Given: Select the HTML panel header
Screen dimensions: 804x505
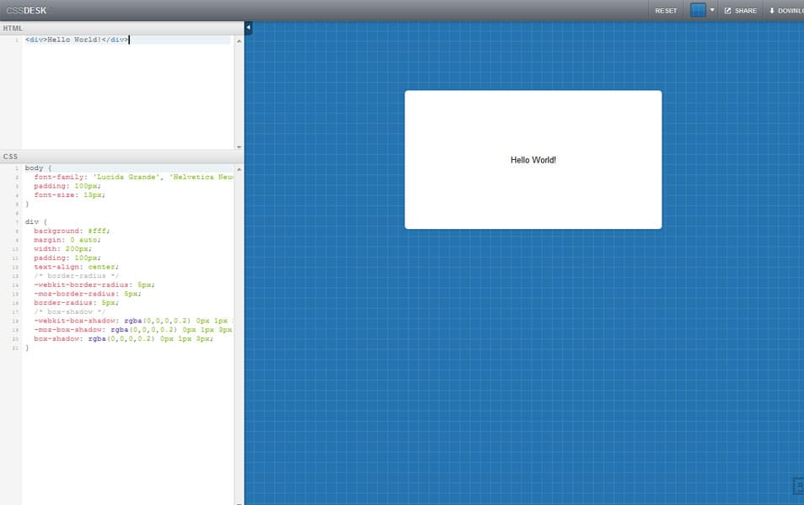Looking at the screenshot, I should (x=12, y=28).
